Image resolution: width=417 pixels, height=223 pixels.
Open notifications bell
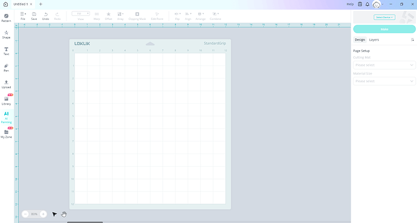click(367, 4)
